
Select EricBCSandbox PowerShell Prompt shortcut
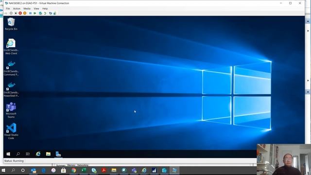11,89
